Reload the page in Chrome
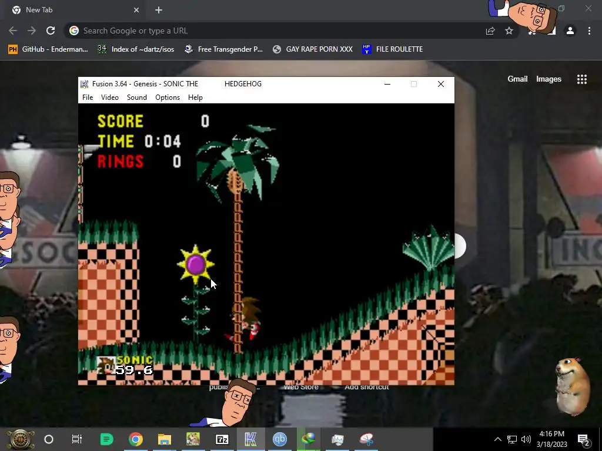Screen dimensions: 602x451 51,31
